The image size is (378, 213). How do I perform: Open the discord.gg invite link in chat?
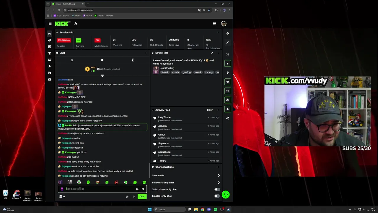74,129
